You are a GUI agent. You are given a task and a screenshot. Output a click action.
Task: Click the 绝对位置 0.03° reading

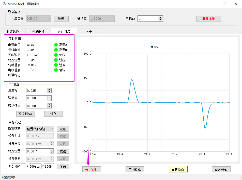30,60
